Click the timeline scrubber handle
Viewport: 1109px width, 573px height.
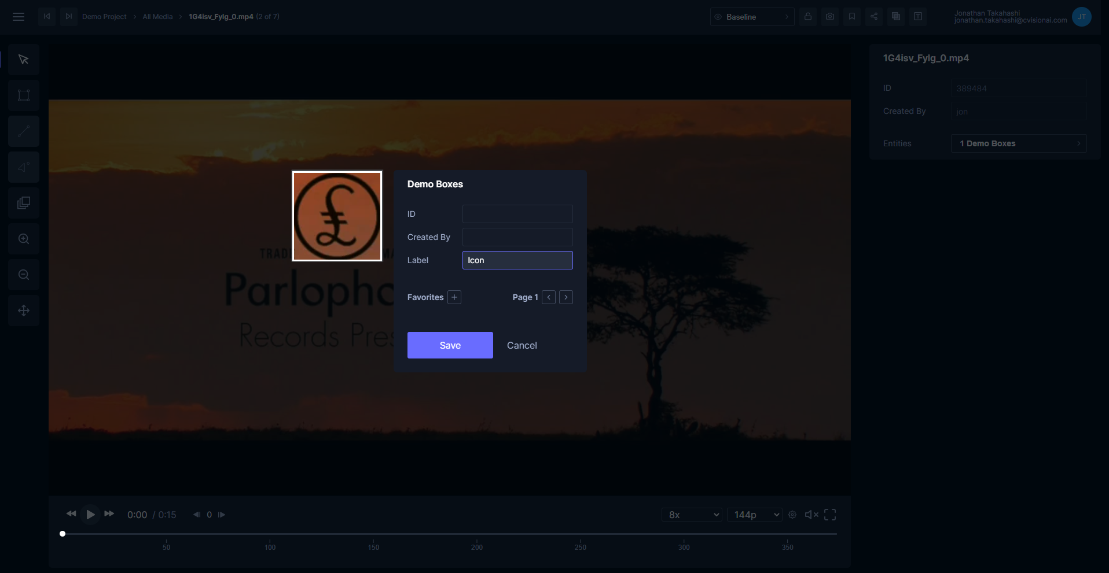pyautogui.click(x=63, y=534)
